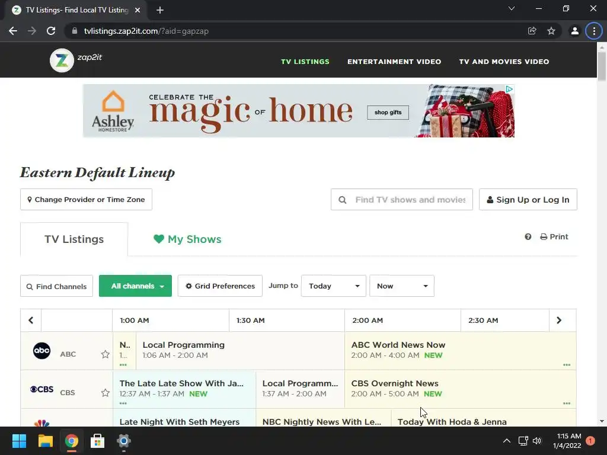The height and width of the screenshot is (455, 607).
Task: Open File Explorer from taskbar
Action: 45,441
